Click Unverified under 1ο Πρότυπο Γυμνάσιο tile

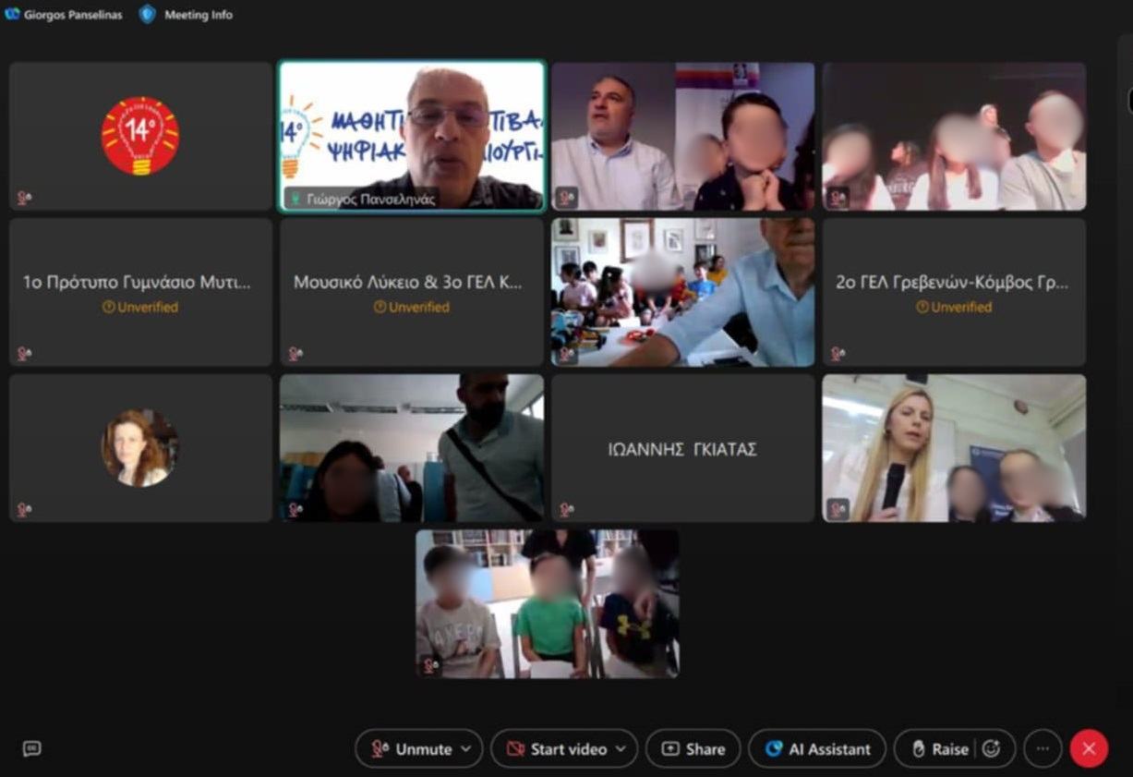[140, 308]
